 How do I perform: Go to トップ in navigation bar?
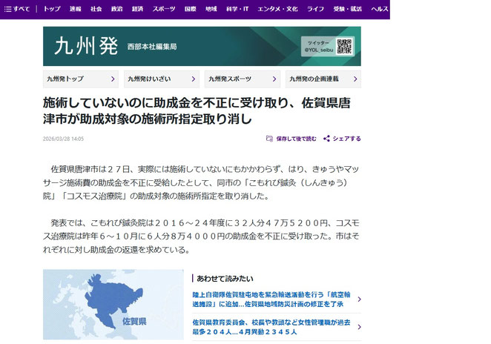[52, 9]
